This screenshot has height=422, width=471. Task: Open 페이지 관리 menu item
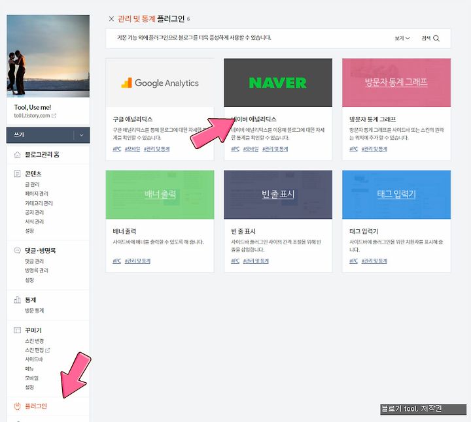[37, 194]
